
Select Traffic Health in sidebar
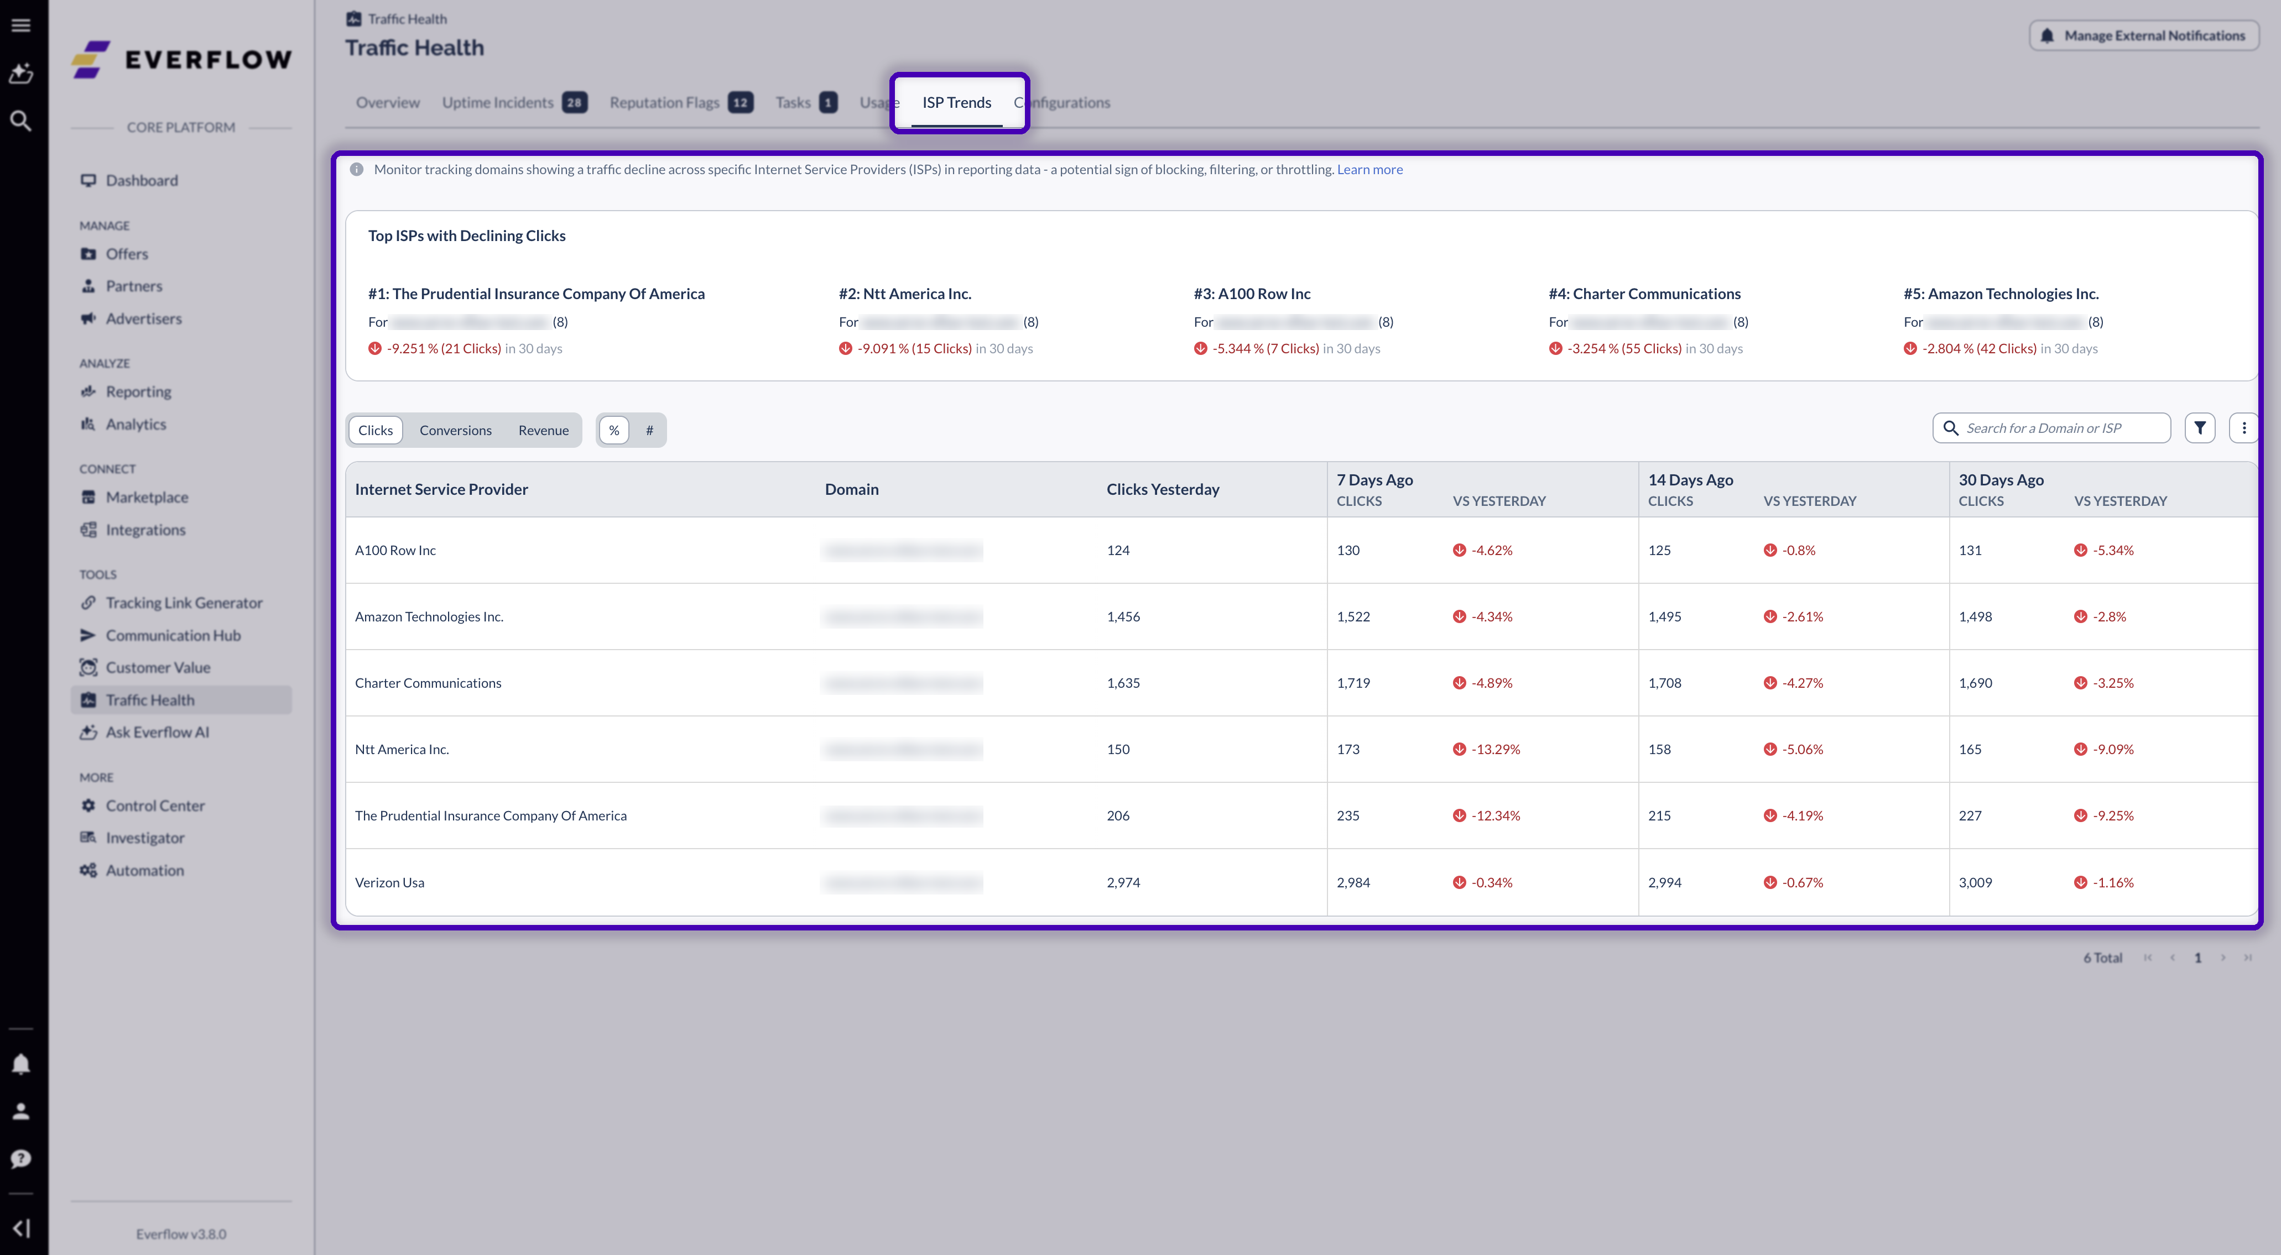181,700
